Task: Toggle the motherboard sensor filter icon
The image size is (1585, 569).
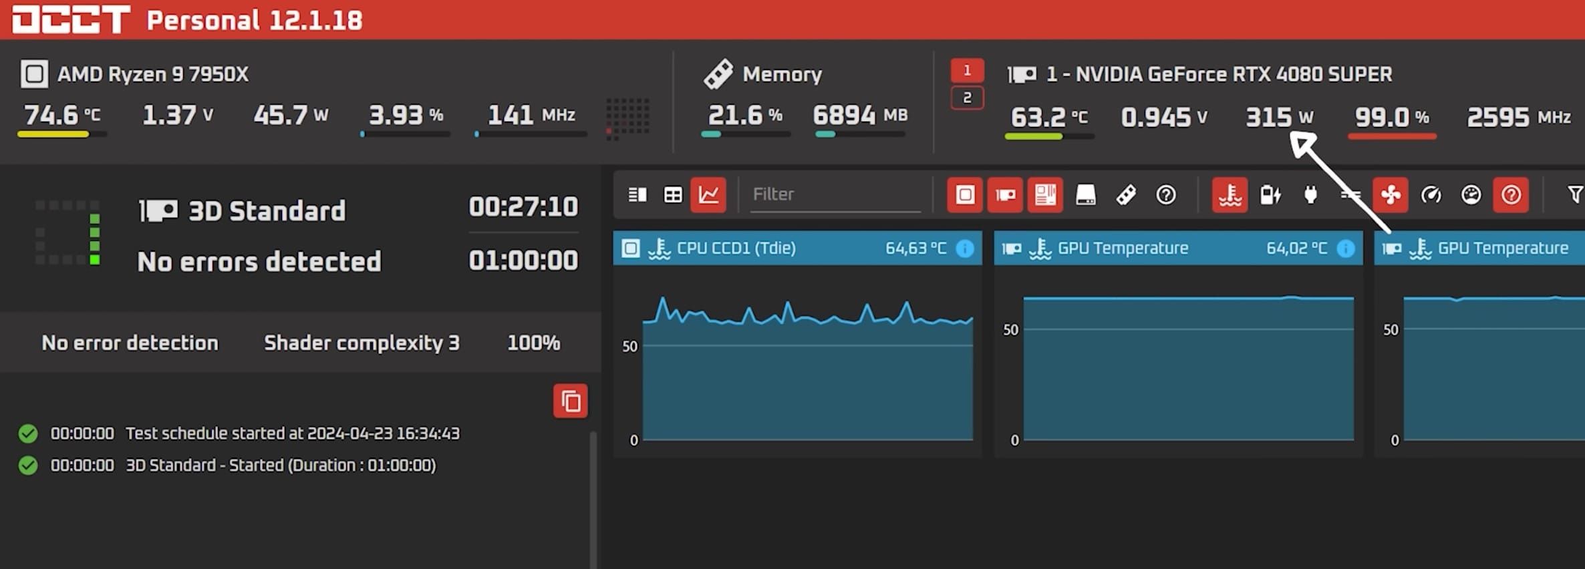Action: point(1045,195)
